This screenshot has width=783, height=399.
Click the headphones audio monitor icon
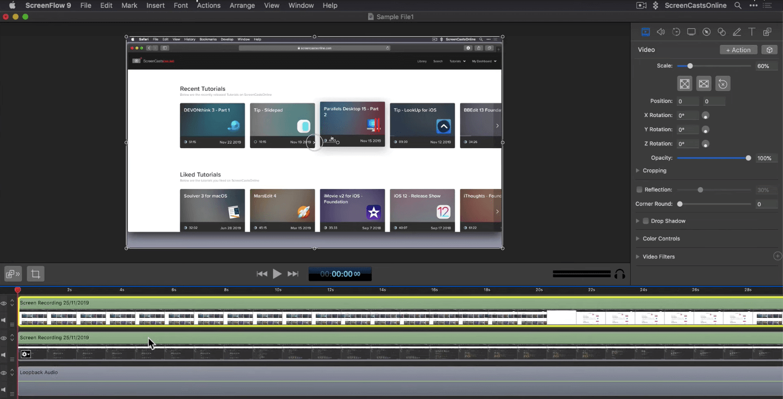pyautogui.click(x=619, y=274)
